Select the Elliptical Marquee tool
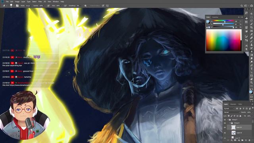This screenshot has height=143, width=254. point(251,17)
